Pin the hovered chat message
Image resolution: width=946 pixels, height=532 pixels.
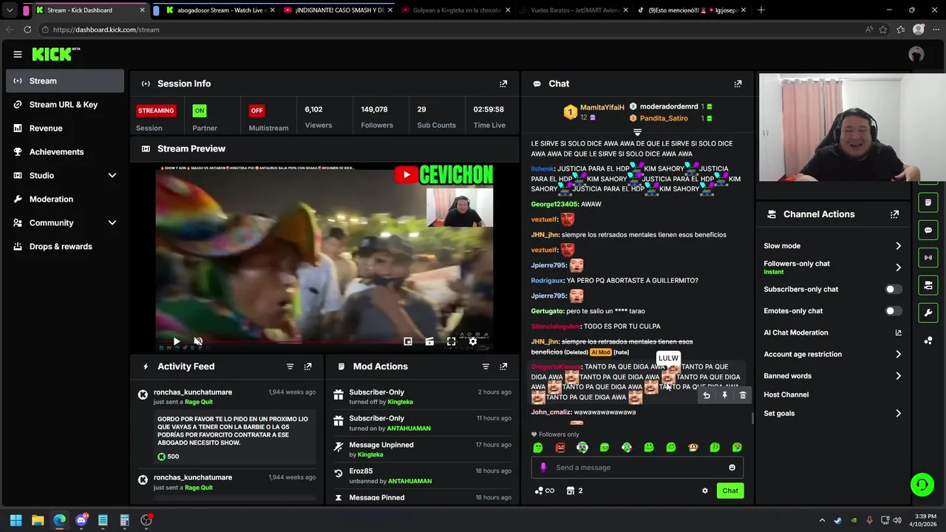point(724,395)
